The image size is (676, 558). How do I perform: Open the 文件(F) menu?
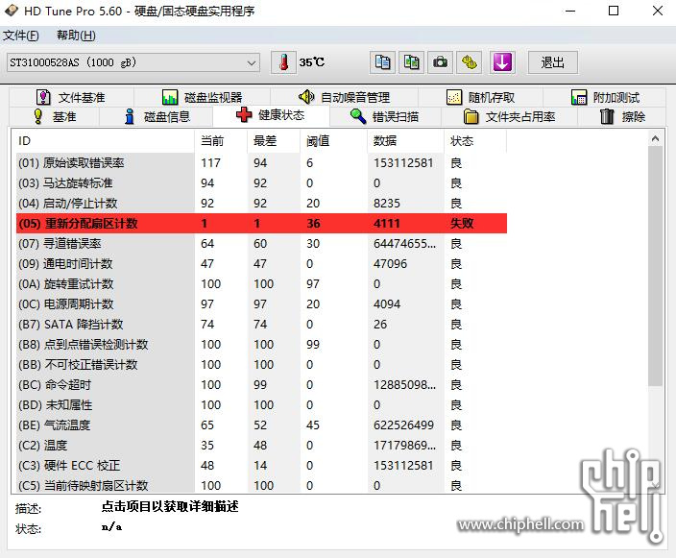pos(21,36)
